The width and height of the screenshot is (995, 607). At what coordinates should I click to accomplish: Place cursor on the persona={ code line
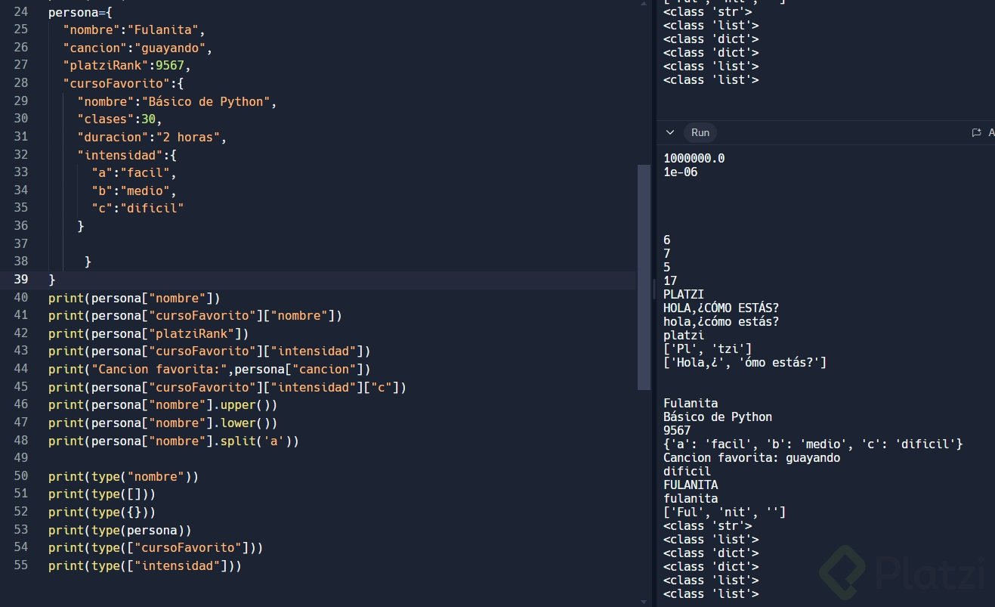(79, 12)
